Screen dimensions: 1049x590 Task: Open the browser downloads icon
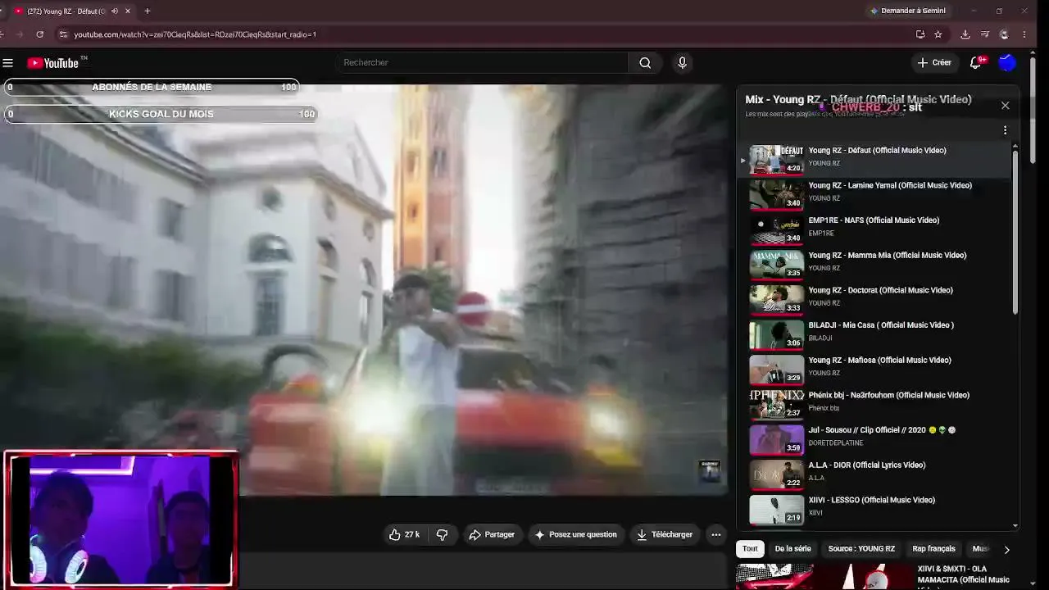click(x=965, y=34)
